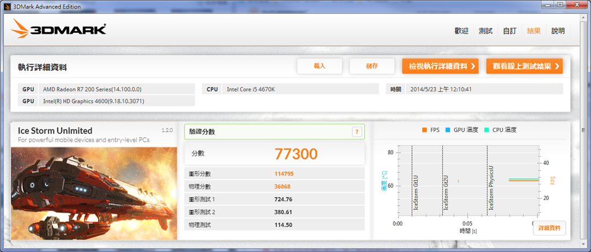
Task: Click the Intel Core i5 4670K field
Action: (x=300, y=89)
